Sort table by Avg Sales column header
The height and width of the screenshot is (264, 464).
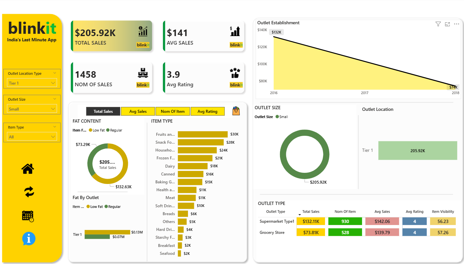382,212
